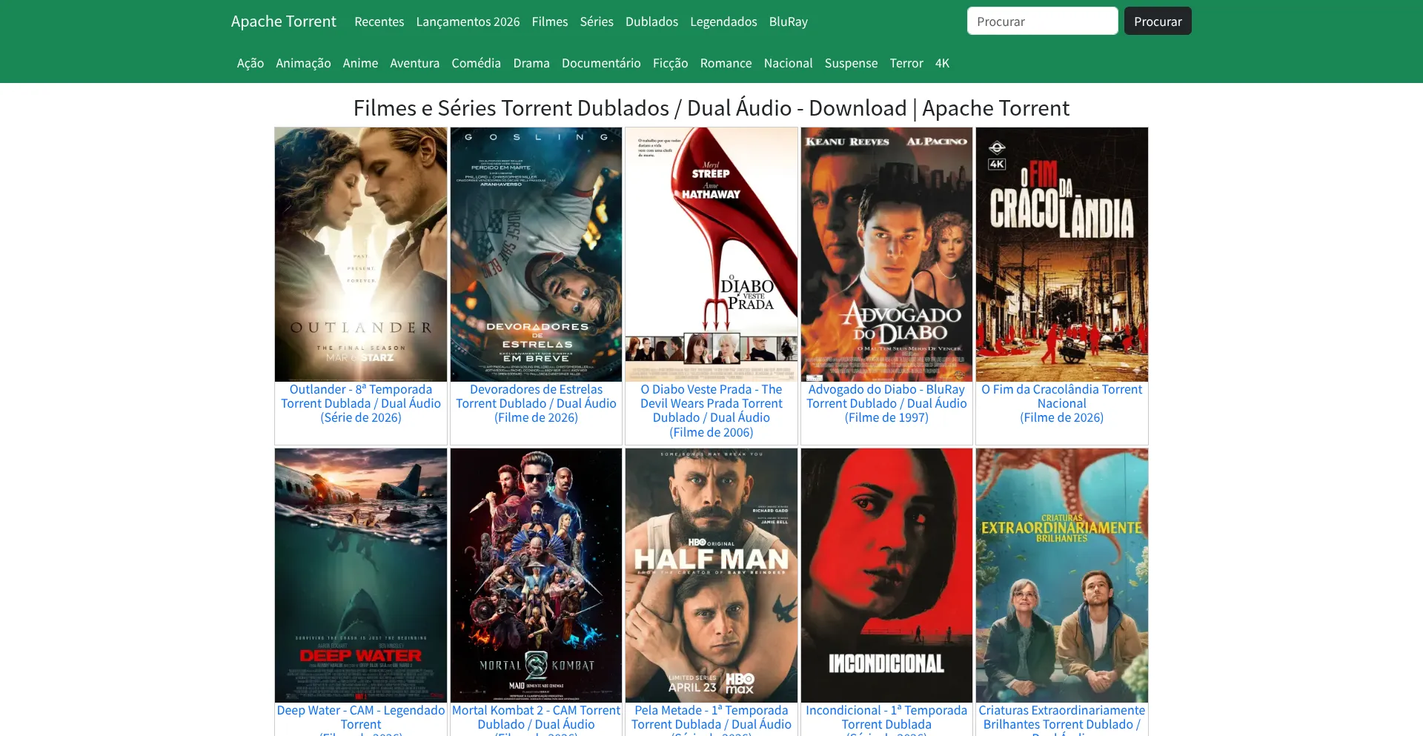Screen dimensions: 1423x736
Task: Click the Devil Wears Prada Torrent title link
Action: (x=711, y=411)
